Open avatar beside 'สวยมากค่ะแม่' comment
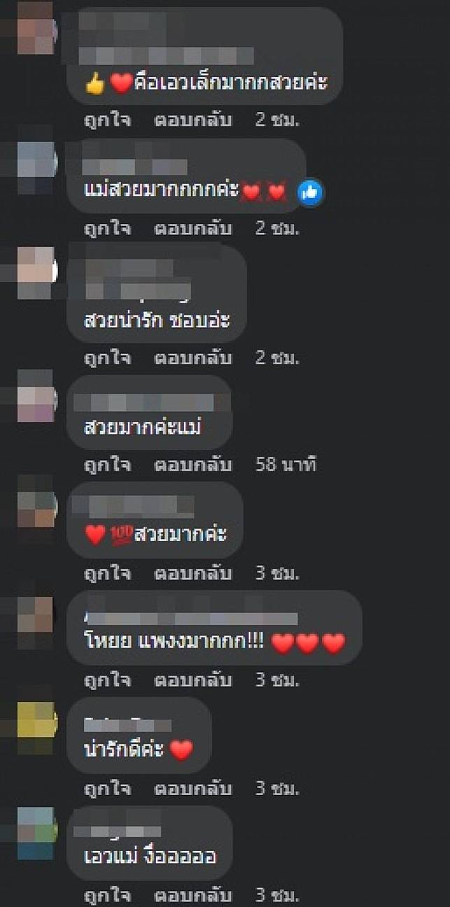This screenshot has width=450, height=907. coord(35,397)
